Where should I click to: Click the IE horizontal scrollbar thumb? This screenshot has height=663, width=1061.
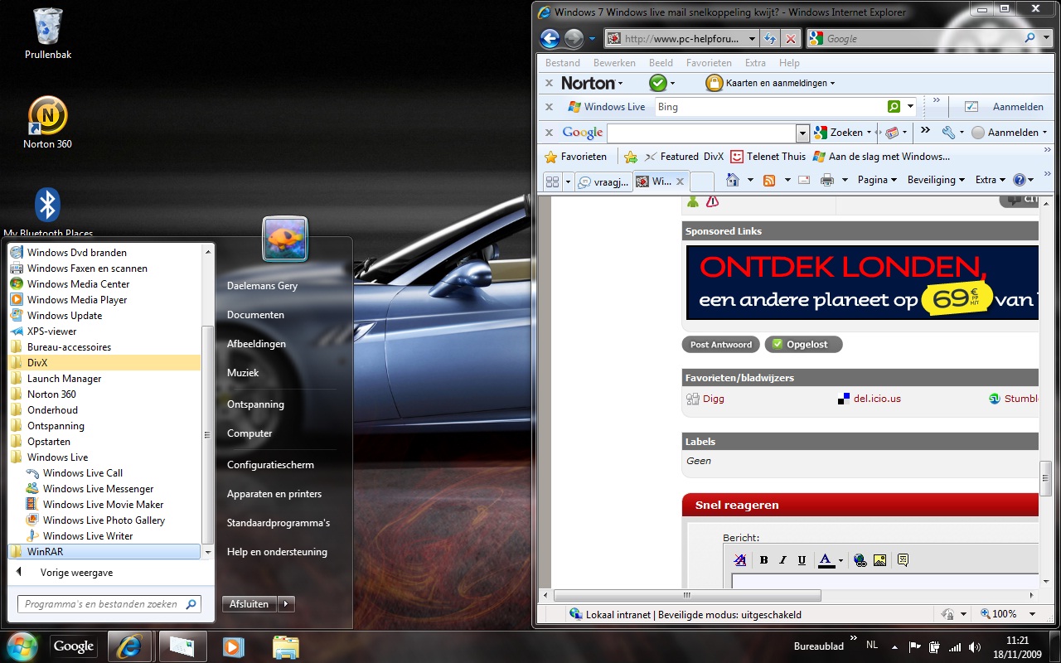(687, 595)
